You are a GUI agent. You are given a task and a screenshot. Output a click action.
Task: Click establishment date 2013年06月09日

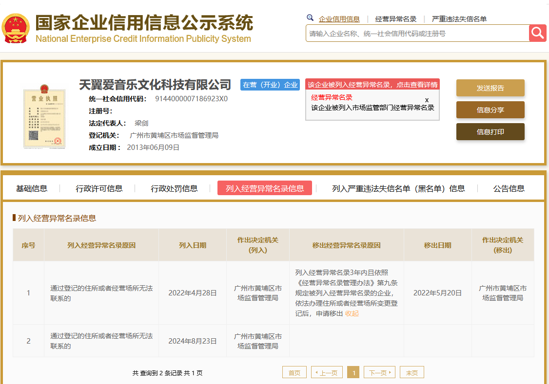[x=153, y=147]
